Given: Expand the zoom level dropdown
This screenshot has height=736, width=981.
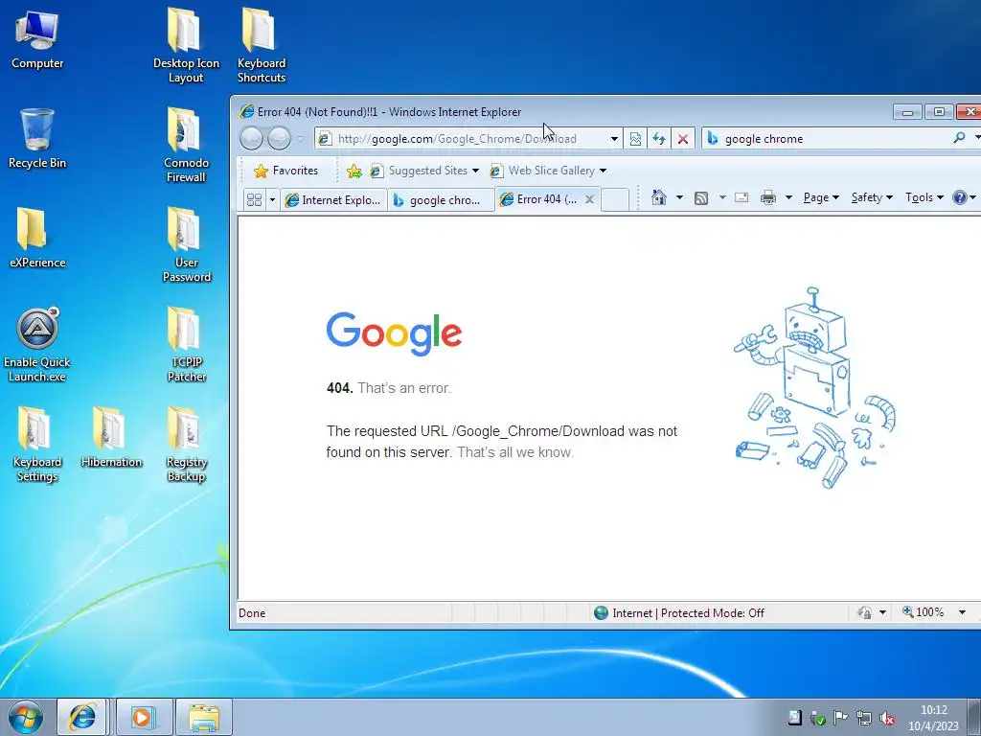Looking at the screenshot, I should (x=962, y=612).
